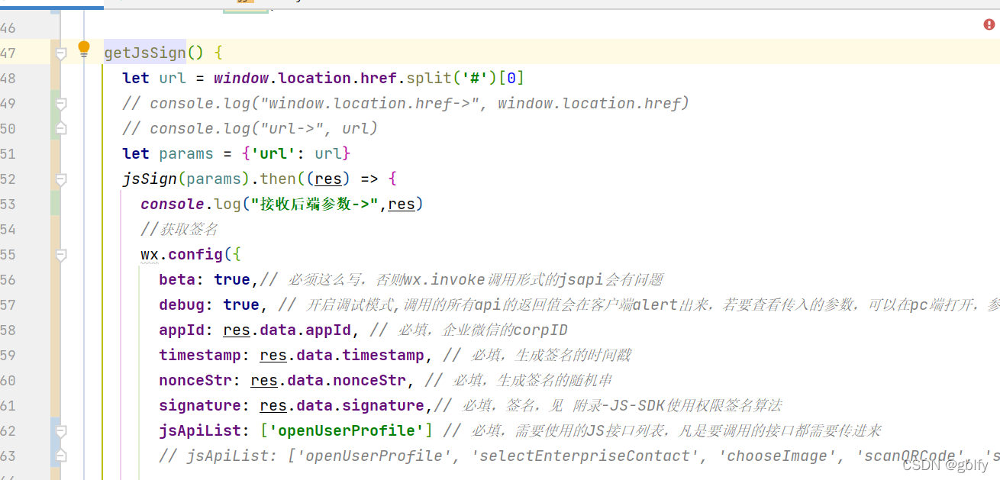Collapse the jsSign(params).then block
Image resolution: width=1000 pixels, height=480 pixels.
(x=61, y=179)
